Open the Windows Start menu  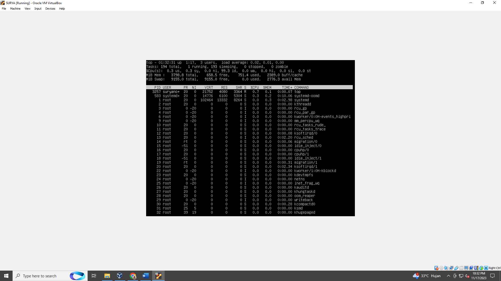coord(6,276)
